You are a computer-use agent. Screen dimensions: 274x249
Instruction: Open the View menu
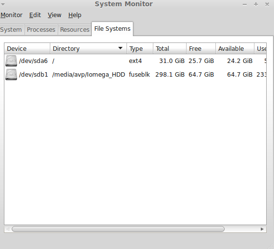[55, 15]
